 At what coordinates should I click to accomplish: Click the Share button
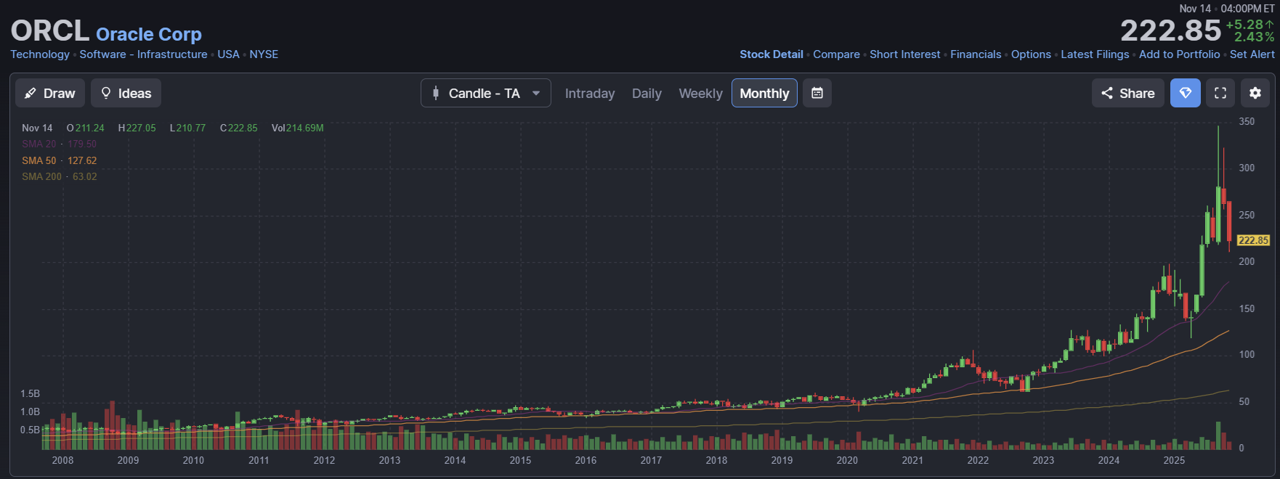click(x=1128, y=93)
